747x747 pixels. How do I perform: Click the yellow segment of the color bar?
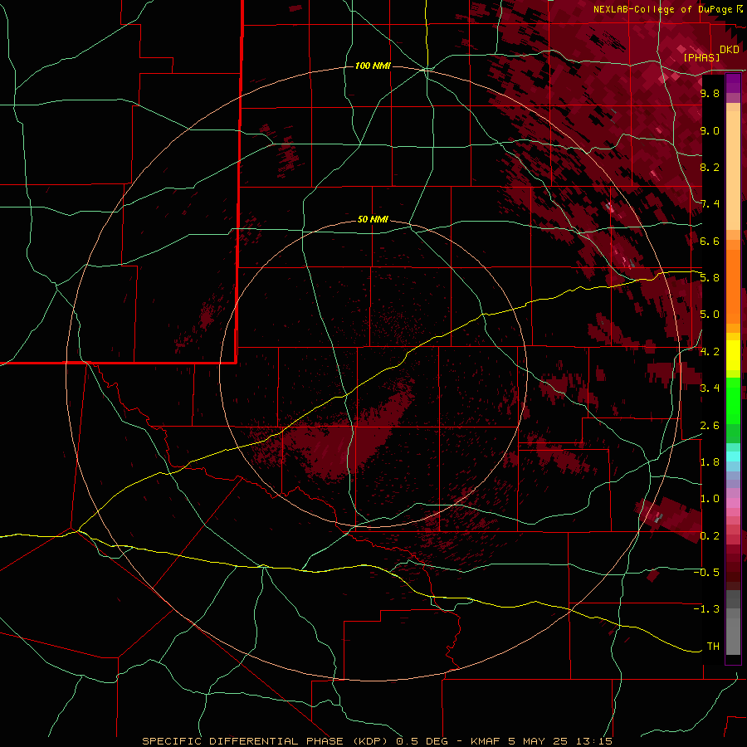pyautogui.click(x=733, y=355)
